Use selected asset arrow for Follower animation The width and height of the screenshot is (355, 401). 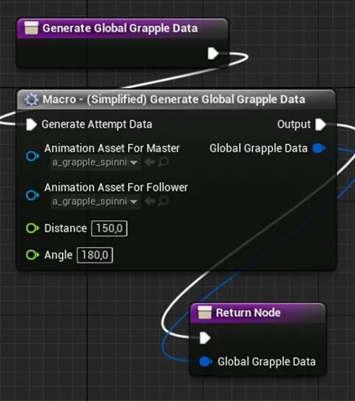pos(149,201)
